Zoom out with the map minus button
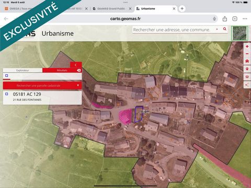Image resolution: width=251 pixels, height=188 pixels. (x=247, y=54)
